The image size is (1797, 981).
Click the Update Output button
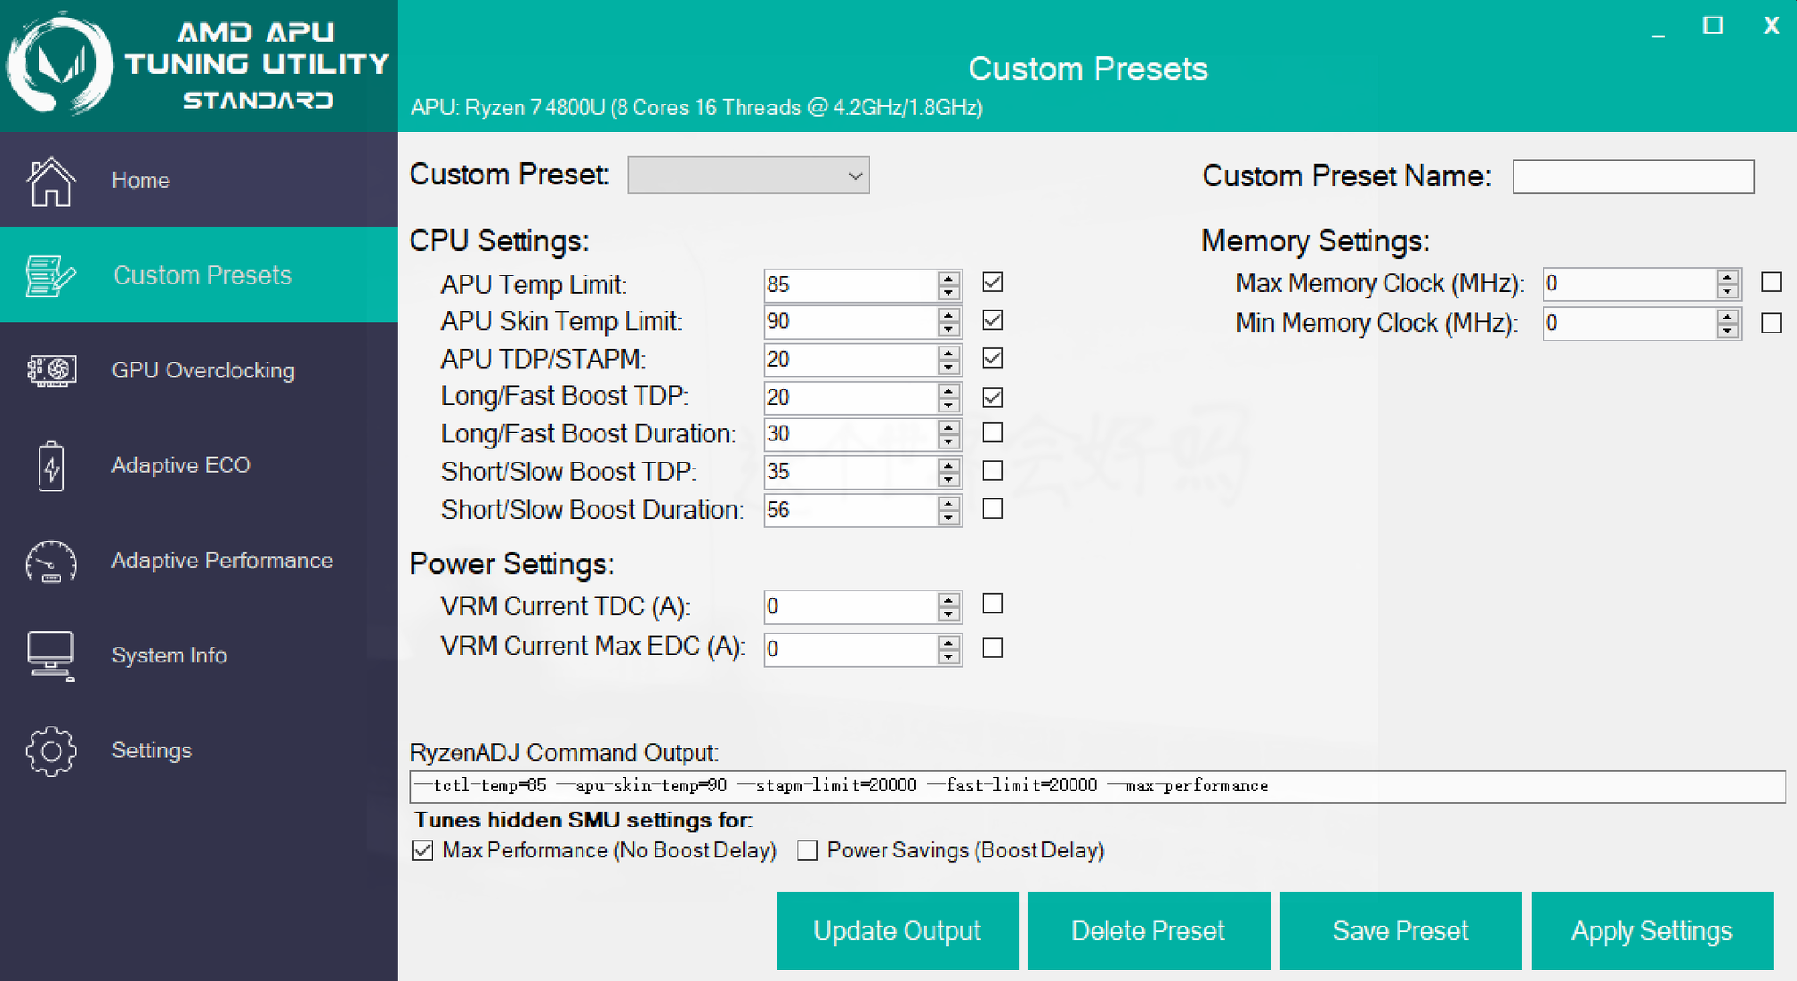click(897, 931)
